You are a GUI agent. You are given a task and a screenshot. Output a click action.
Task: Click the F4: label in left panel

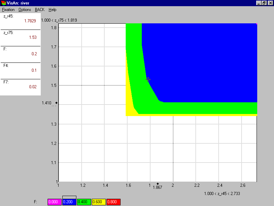pyautogui.click(x=6, y=66)
